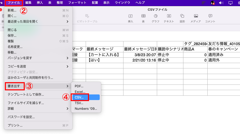Open the 編集 menu
The width and height of the screenshot is (240, 134).
click(x=28, y=3)
